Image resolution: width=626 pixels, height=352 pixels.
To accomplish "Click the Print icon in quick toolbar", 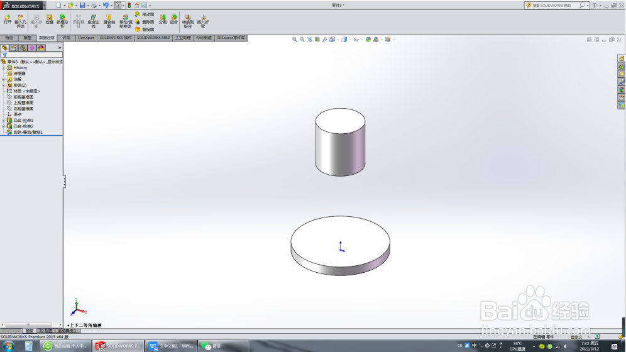I will [x=94, y=5].
